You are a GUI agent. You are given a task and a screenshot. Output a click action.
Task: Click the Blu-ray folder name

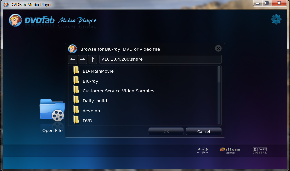(90, 81)
